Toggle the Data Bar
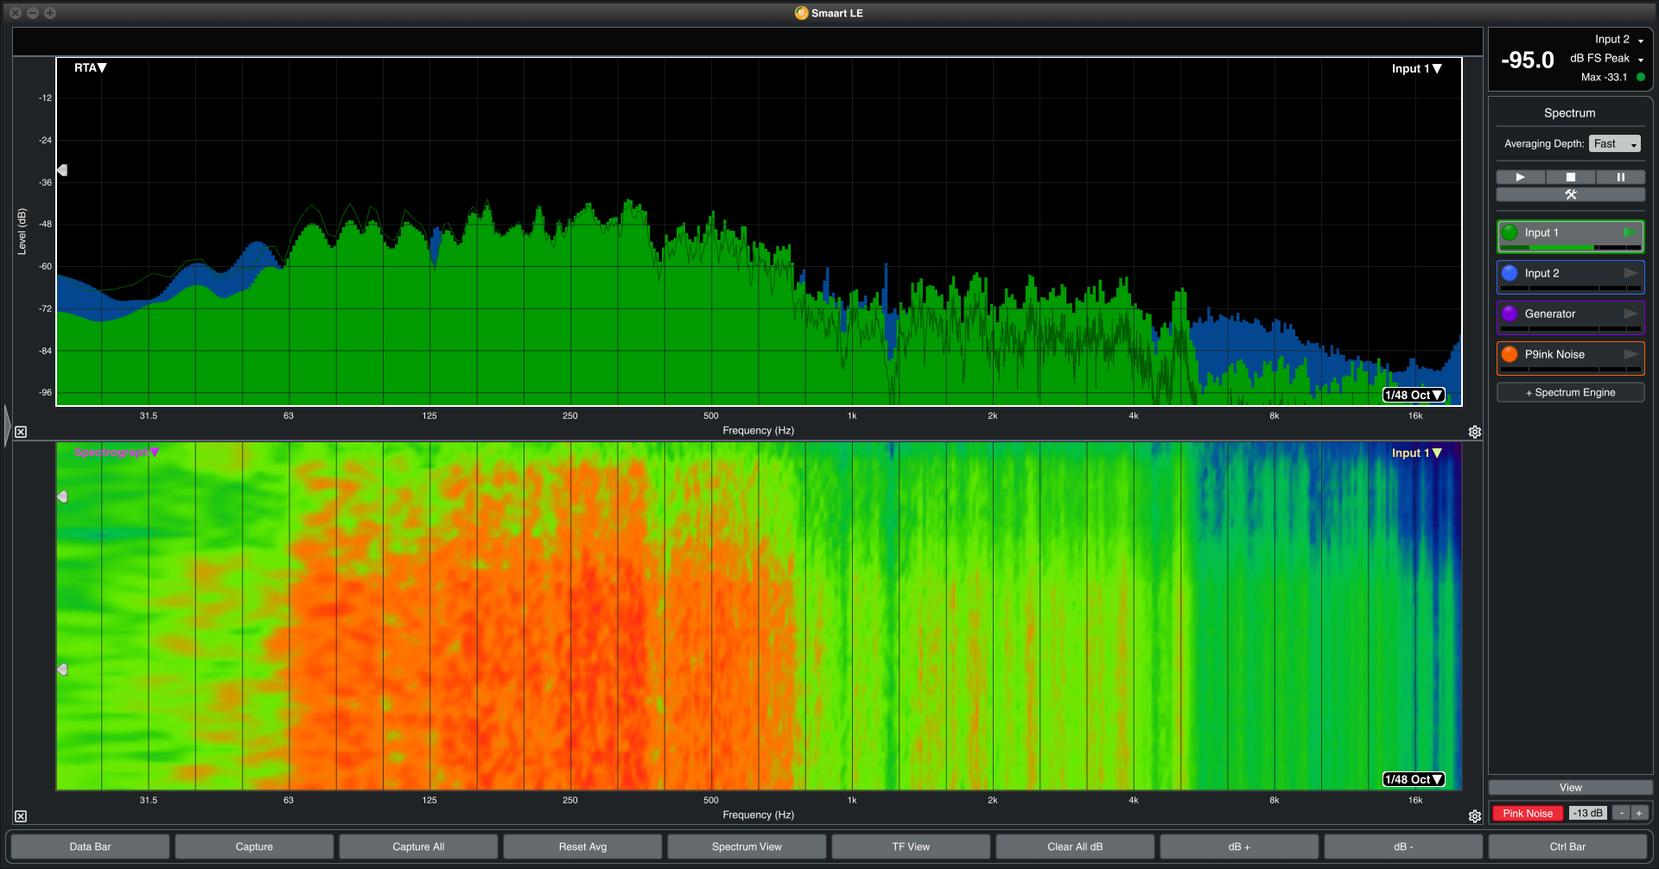This screenshot has height=869, width=1659. (x=91, y=847)
